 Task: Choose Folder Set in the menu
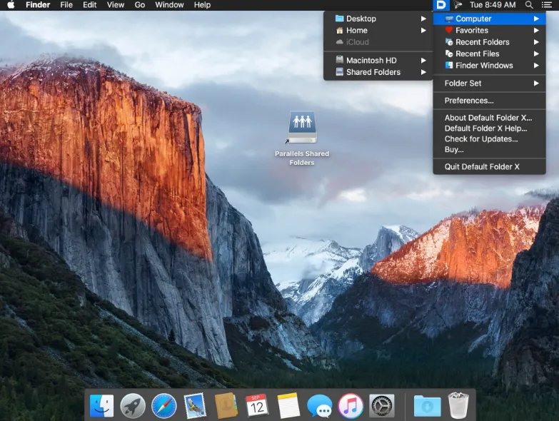[489, 83]
